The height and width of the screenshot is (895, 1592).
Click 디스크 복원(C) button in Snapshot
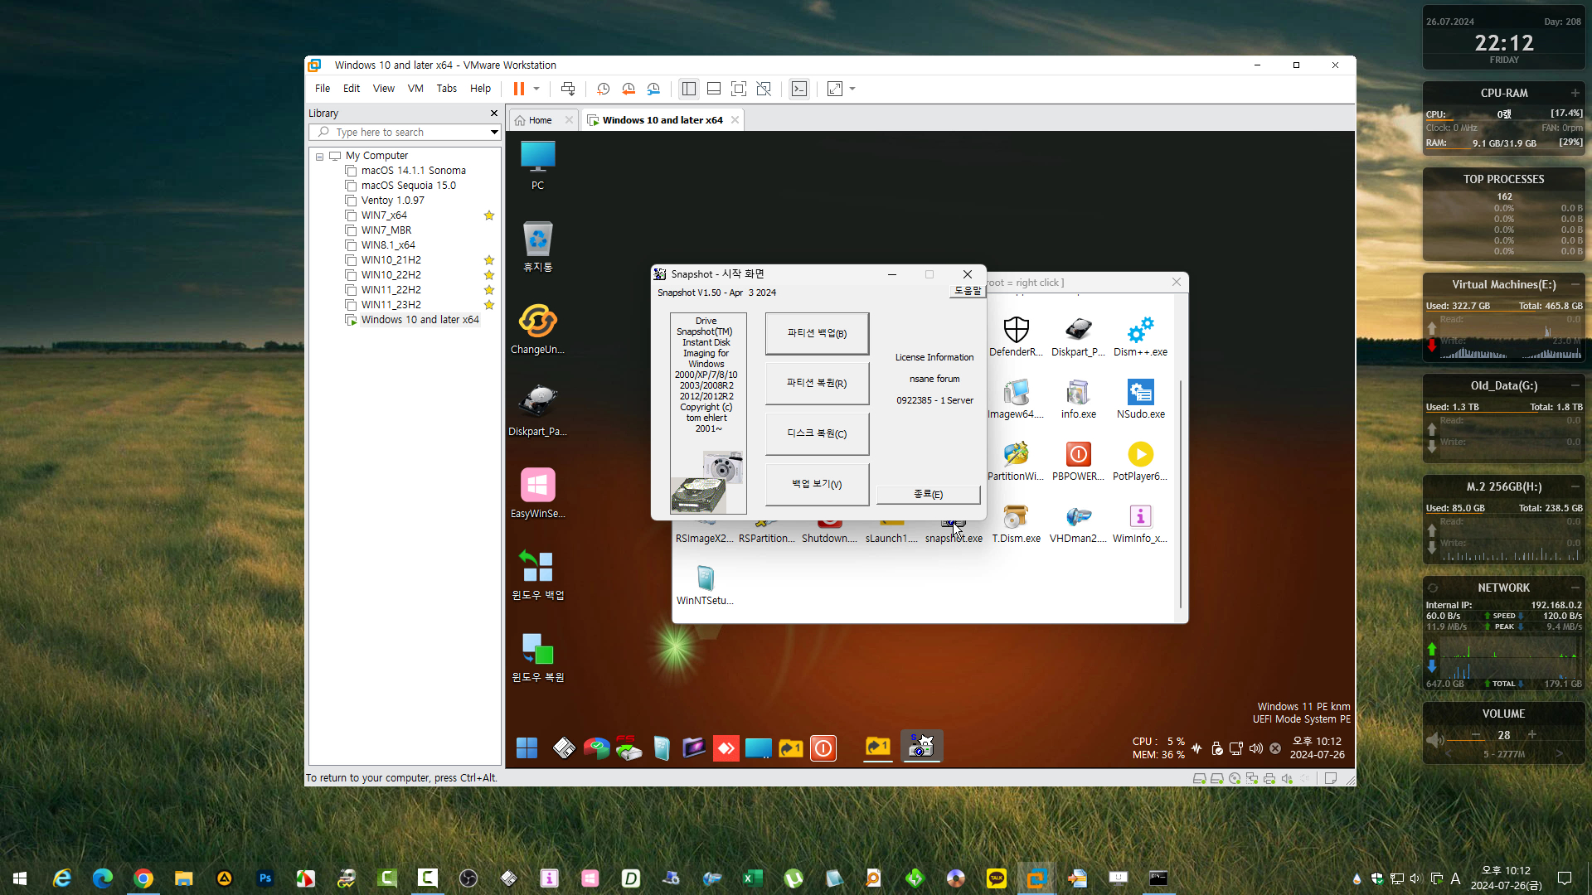coord(817,433)
